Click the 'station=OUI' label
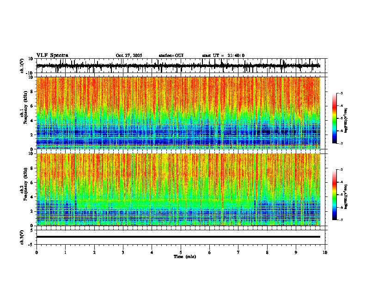 [x=171, y=55]
